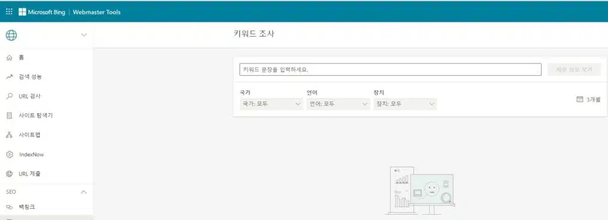Click the URL 검사 magnifier icon
Image resolution: width=608 pixels, height=220 pixels.
coord(9,97)
